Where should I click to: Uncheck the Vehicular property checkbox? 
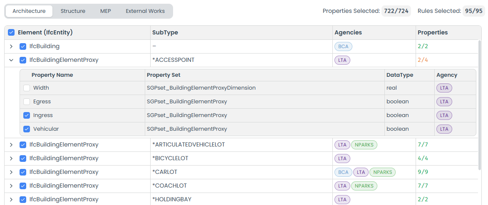click(27, 129)
